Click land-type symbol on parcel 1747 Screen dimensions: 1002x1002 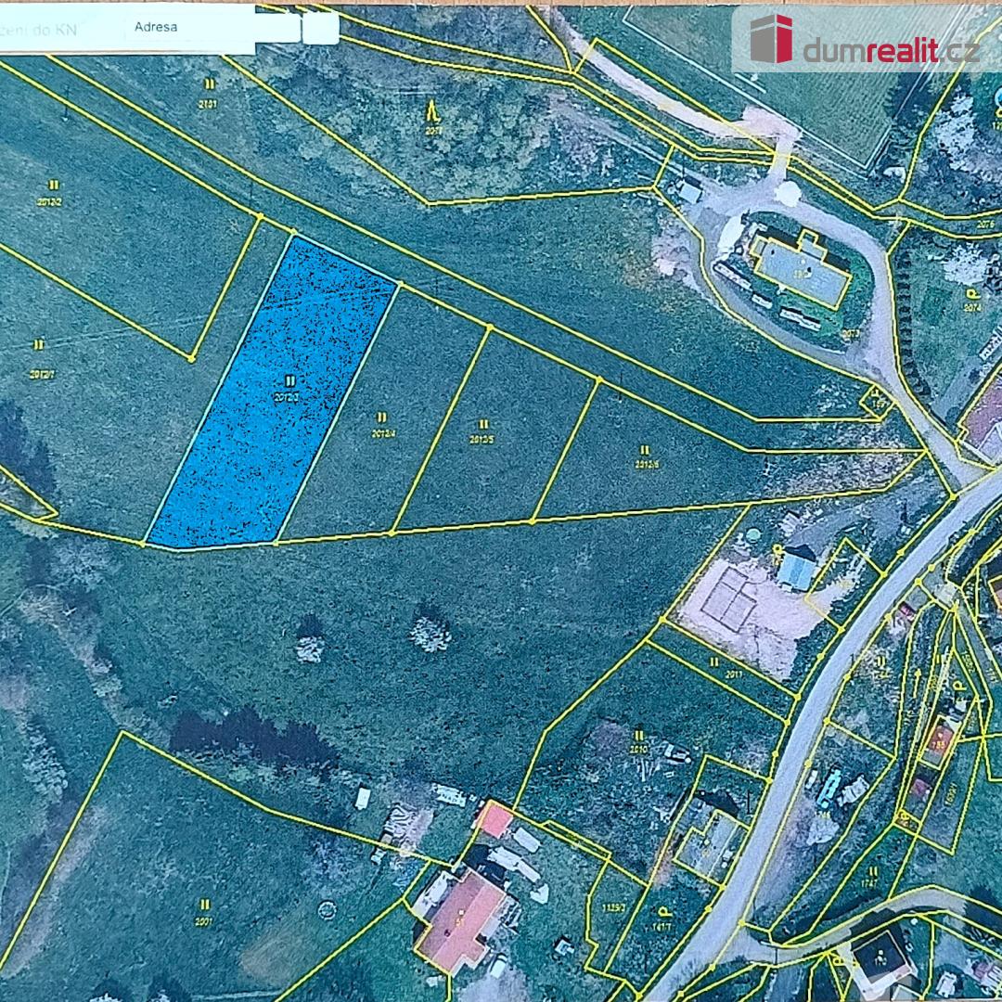(872, 871)
